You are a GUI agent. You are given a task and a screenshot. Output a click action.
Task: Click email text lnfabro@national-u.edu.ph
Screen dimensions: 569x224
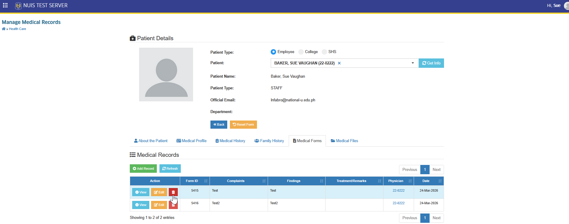293,100
